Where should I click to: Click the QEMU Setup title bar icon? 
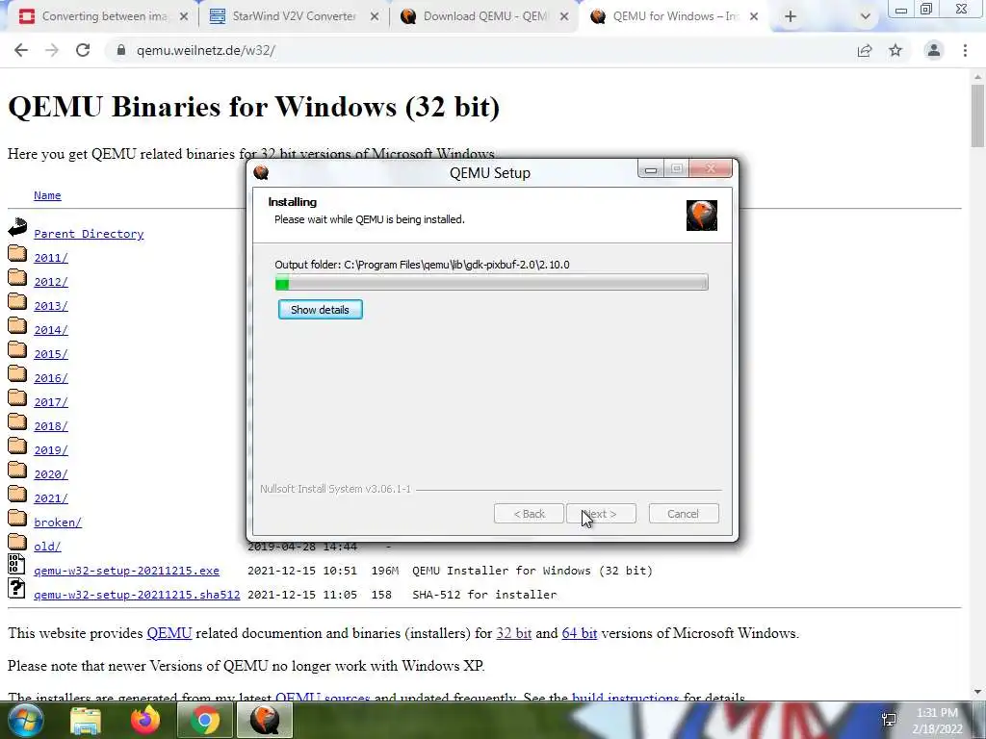[261, 172]
